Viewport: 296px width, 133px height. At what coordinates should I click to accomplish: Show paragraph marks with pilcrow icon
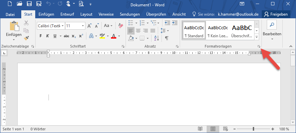[x=167, y=38]
